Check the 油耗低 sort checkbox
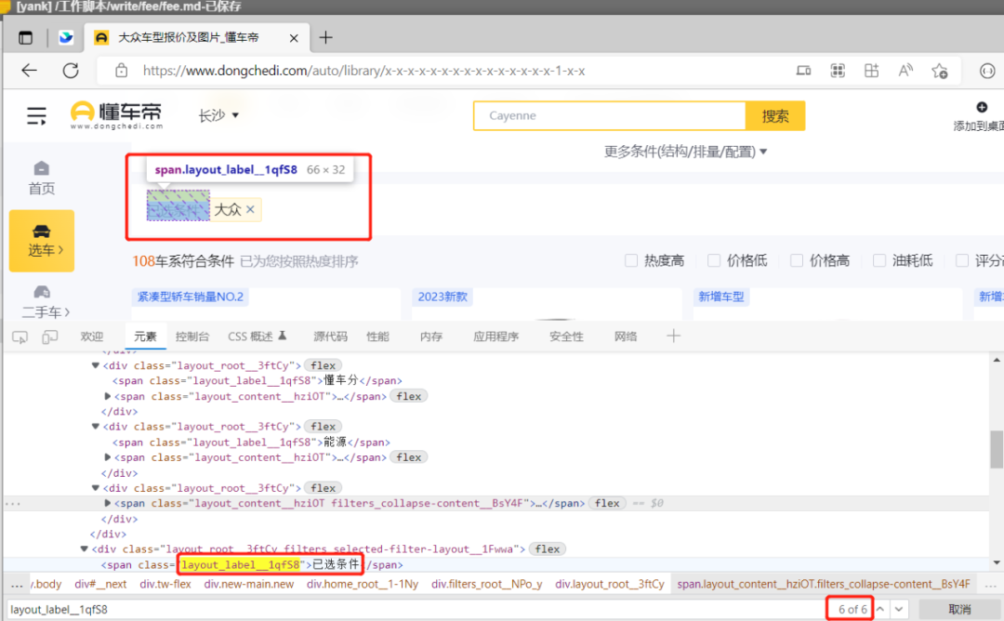1004x621 pixels. tap(879, 260)
